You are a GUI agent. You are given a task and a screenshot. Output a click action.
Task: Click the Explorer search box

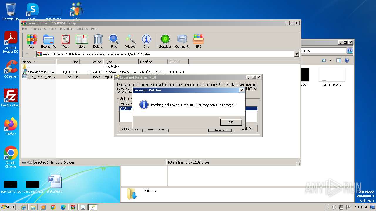[x=324, y=51]
